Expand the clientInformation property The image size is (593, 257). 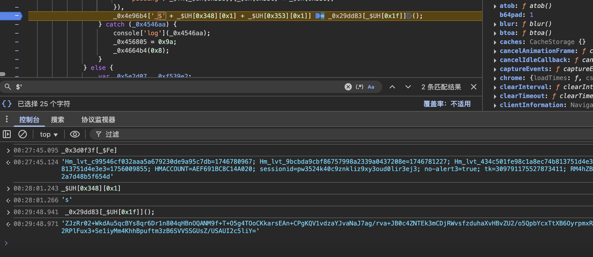[x=495, y=105]
